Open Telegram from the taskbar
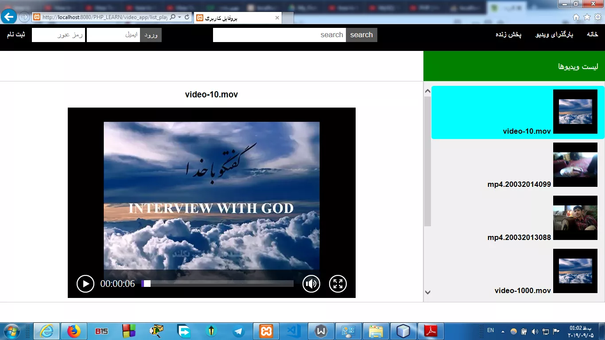This screenshot has height=340, width=605. click(x=239, y=331)
